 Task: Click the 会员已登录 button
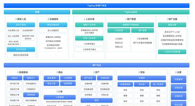(x=21, y=25)
